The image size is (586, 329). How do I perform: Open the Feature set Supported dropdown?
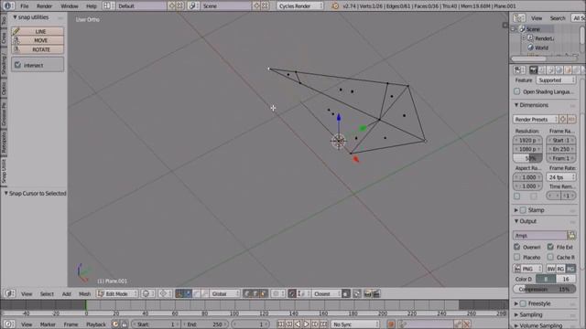tap(556, 80)
